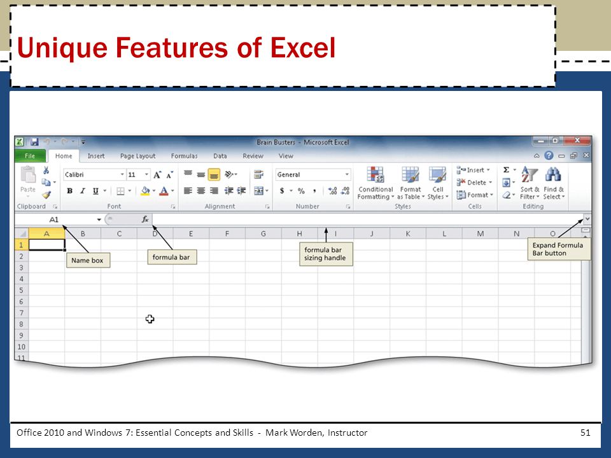
Task: Toggle Align Text Right
Action: pos(214,191)
